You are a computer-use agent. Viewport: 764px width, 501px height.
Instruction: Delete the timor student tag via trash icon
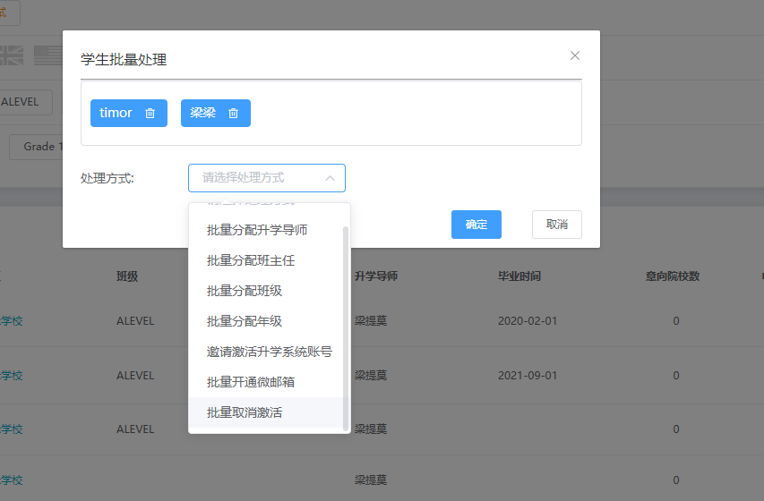tap(150, 114)
